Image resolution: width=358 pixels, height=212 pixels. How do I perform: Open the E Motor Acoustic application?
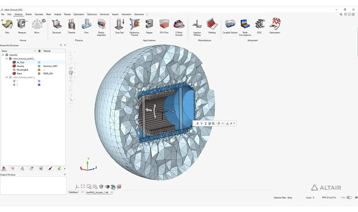179,27
